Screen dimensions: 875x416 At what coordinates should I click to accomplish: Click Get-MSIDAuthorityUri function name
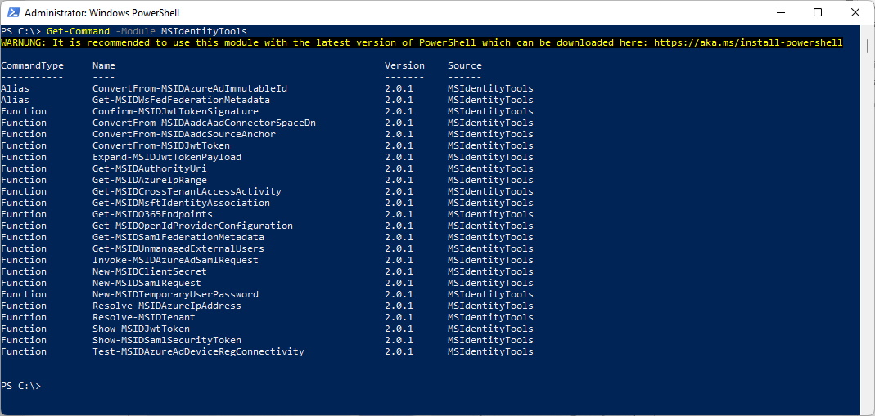coord(150,168)
